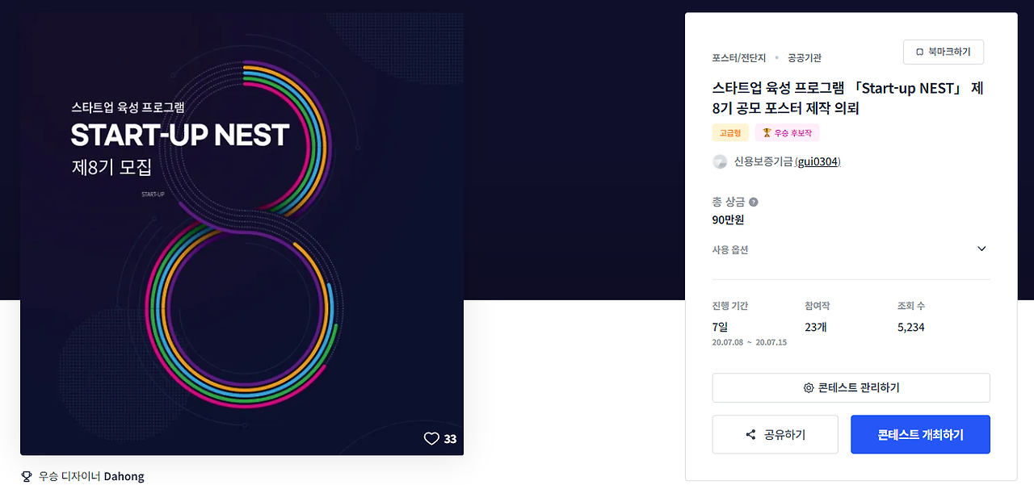Expand the 사용 옵션 chevron

pos(981,249)
